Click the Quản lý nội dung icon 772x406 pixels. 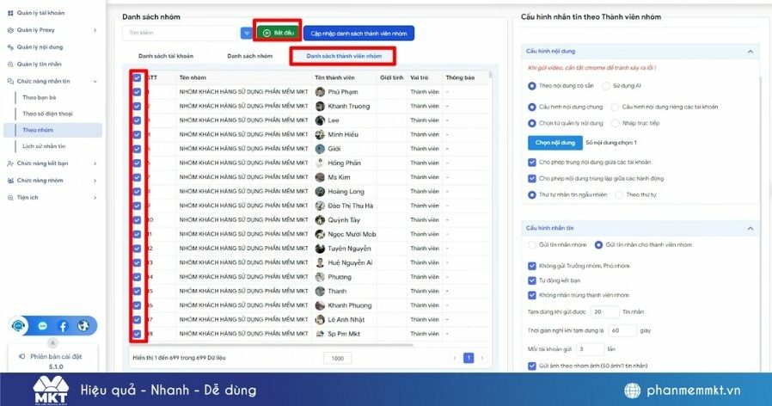click(x=10, y=47)
